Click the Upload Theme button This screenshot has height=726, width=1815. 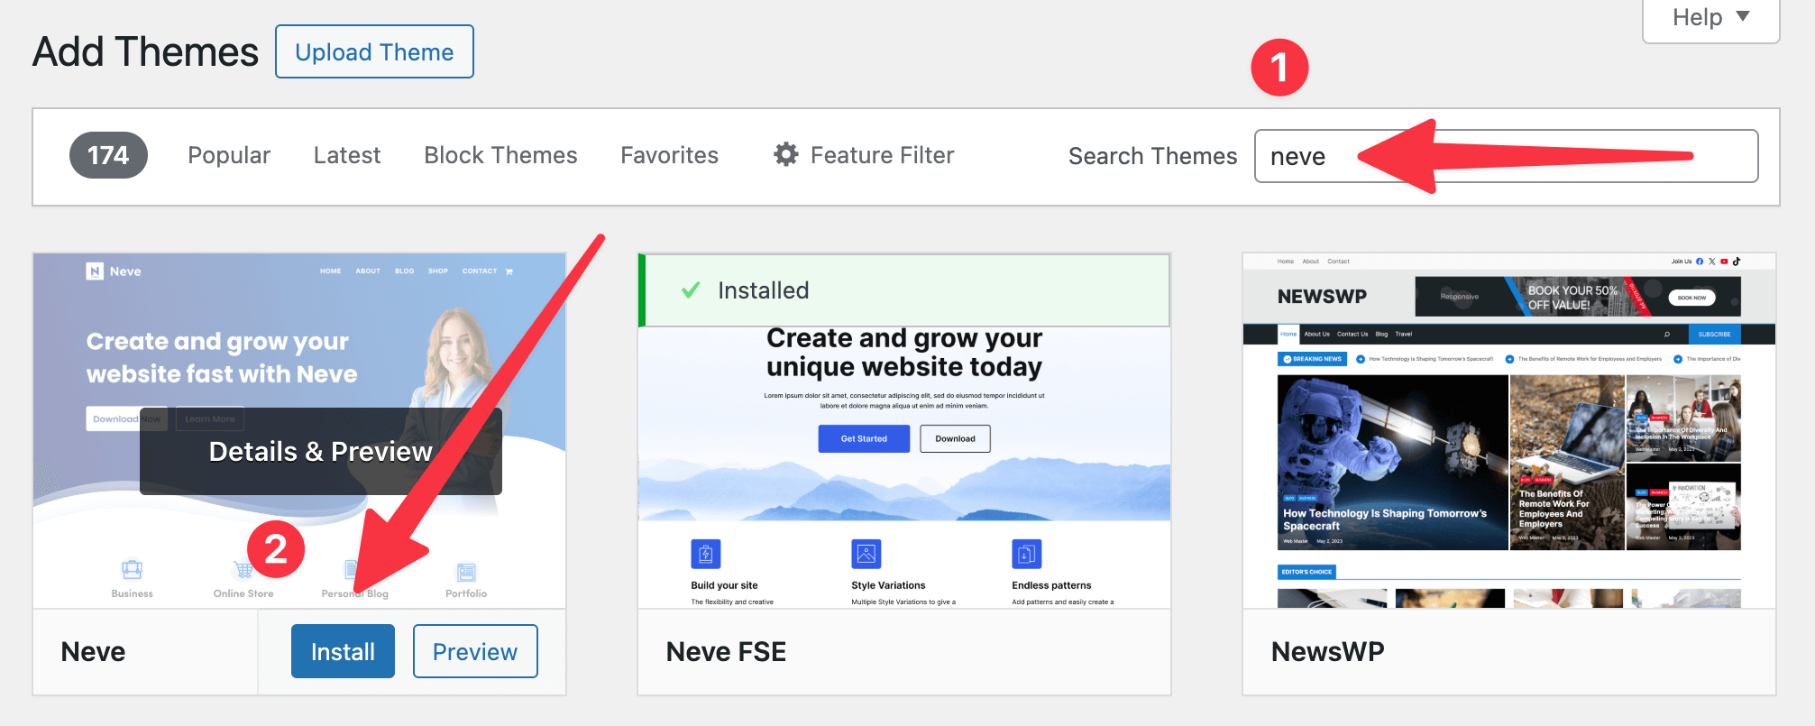tap(374, 52)
